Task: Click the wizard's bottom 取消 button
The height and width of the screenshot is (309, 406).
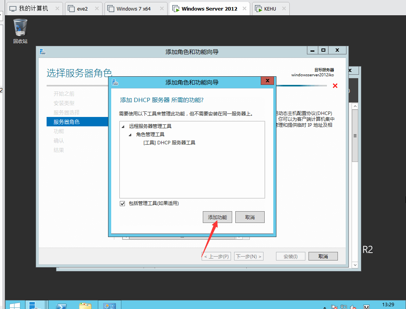Action: click(x=323, y=256)
